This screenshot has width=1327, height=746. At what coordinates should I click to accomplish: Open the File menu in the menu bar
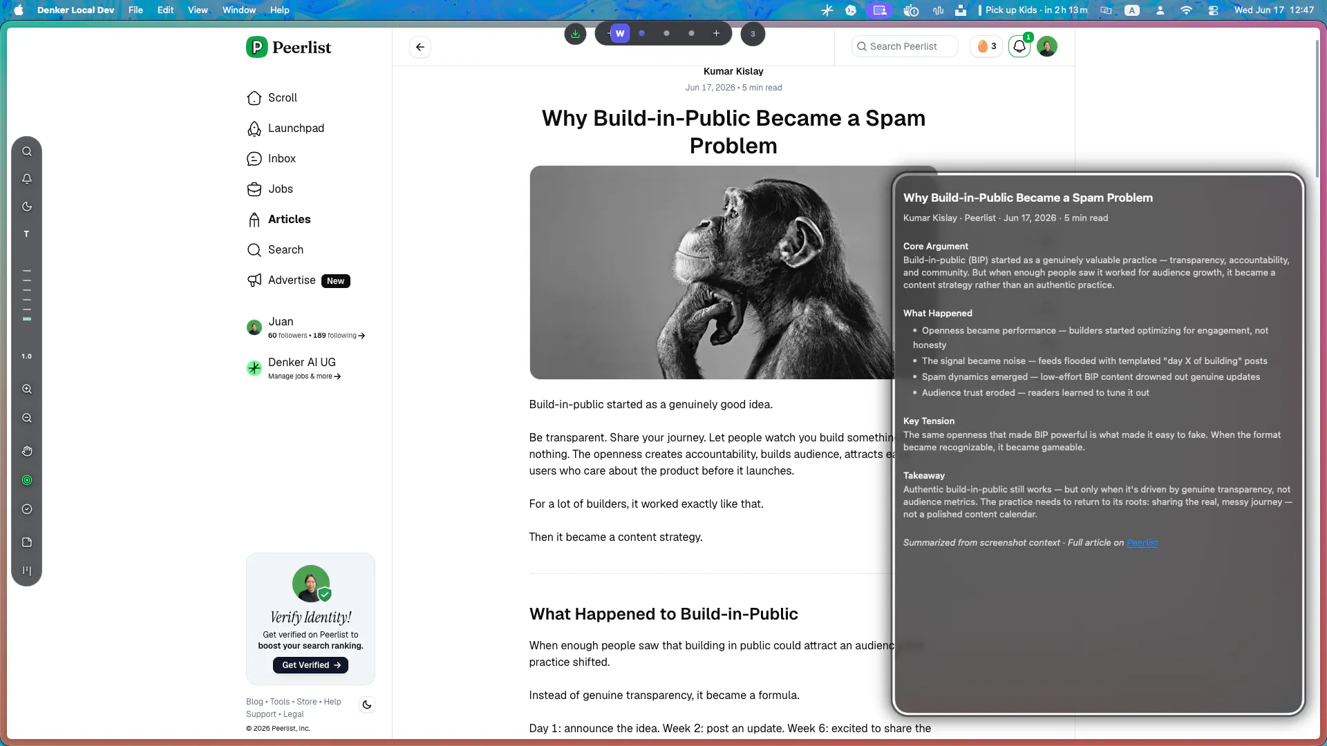pos(135,10)
